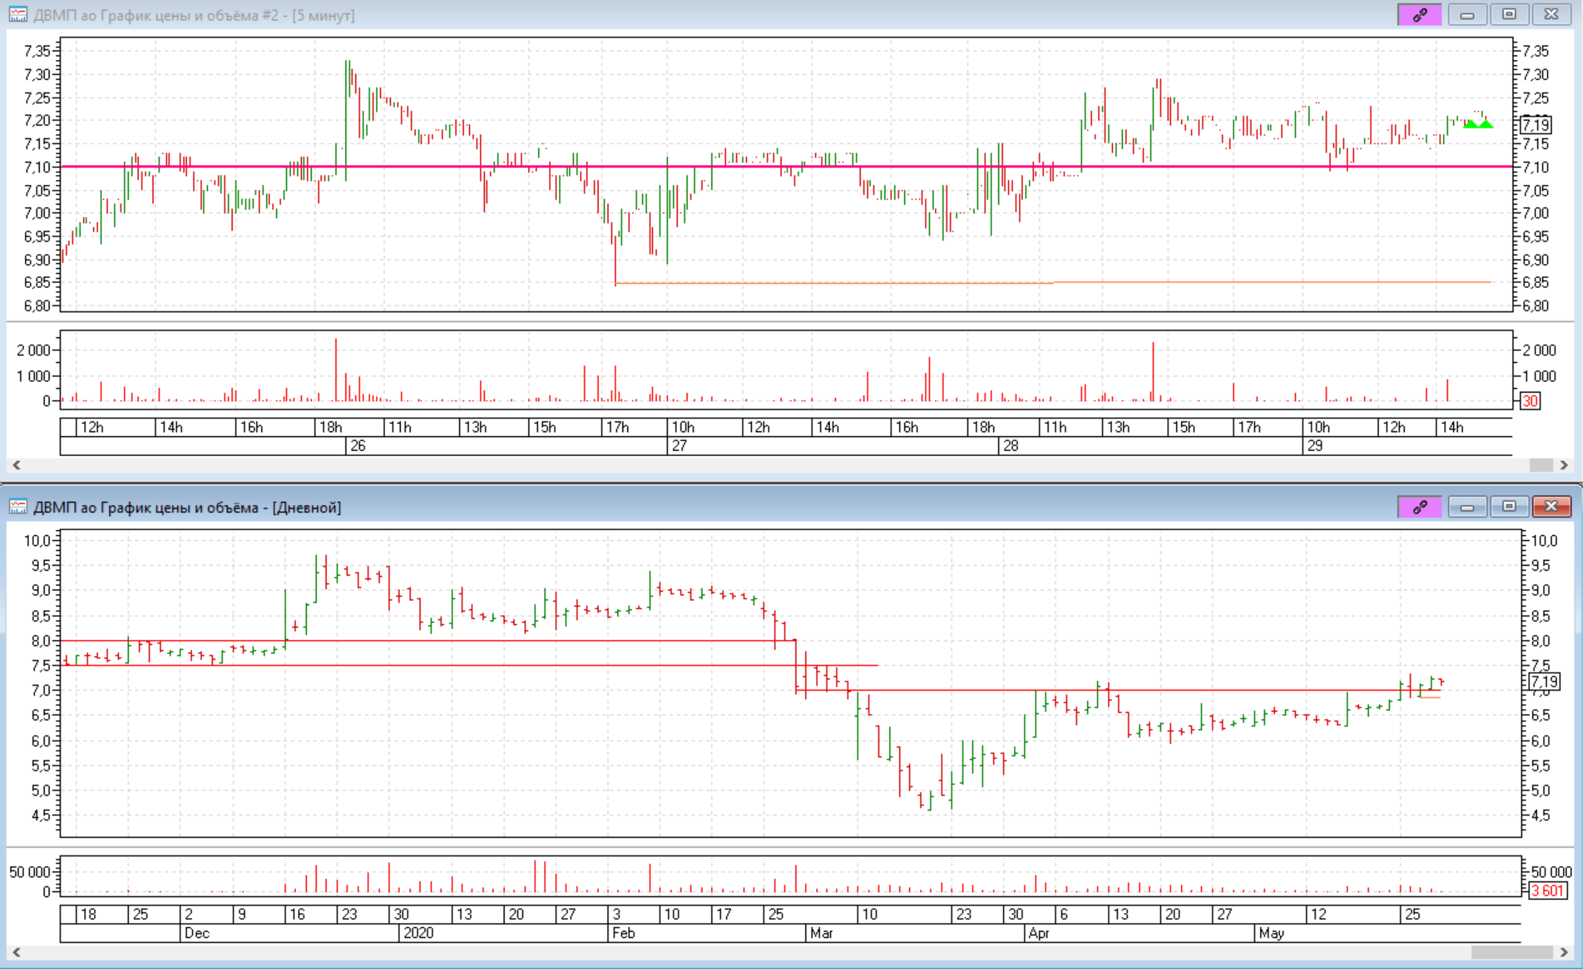Click the date label 28 on 5-minute time axis
This screenshot has height=969, width=1583.
pyautogui.click(x=1011, y=446)
